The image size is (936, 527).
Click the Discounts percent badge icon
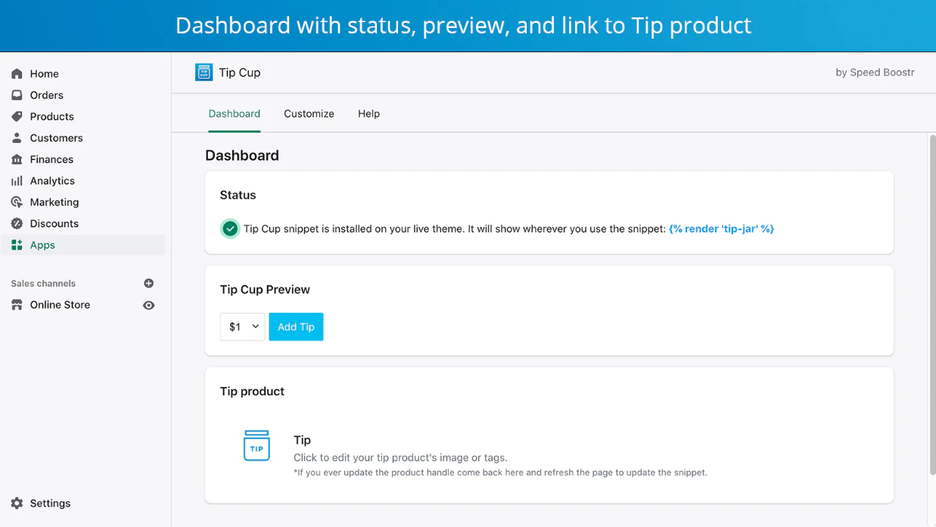coord(17,223)
